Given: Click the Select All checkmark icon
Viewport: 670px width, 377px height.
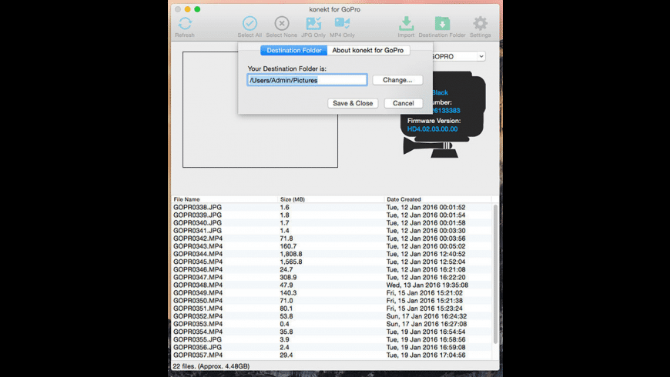Looking at the screenshot, I should click(x=250, y=24).
